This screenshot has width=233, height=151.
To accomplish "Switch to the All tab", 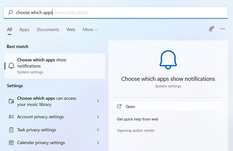I will [9, 29].
